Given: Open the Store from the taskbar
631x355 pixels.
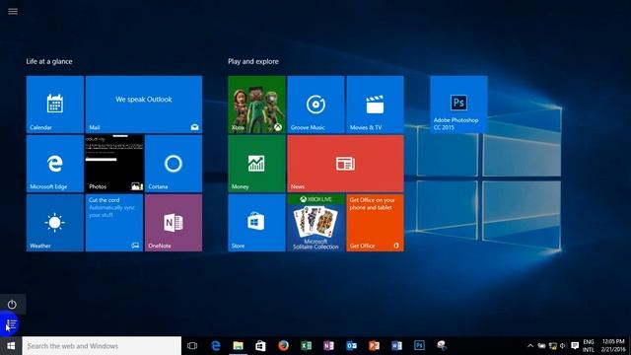Looking at the screenshot, I should (260, 346).
